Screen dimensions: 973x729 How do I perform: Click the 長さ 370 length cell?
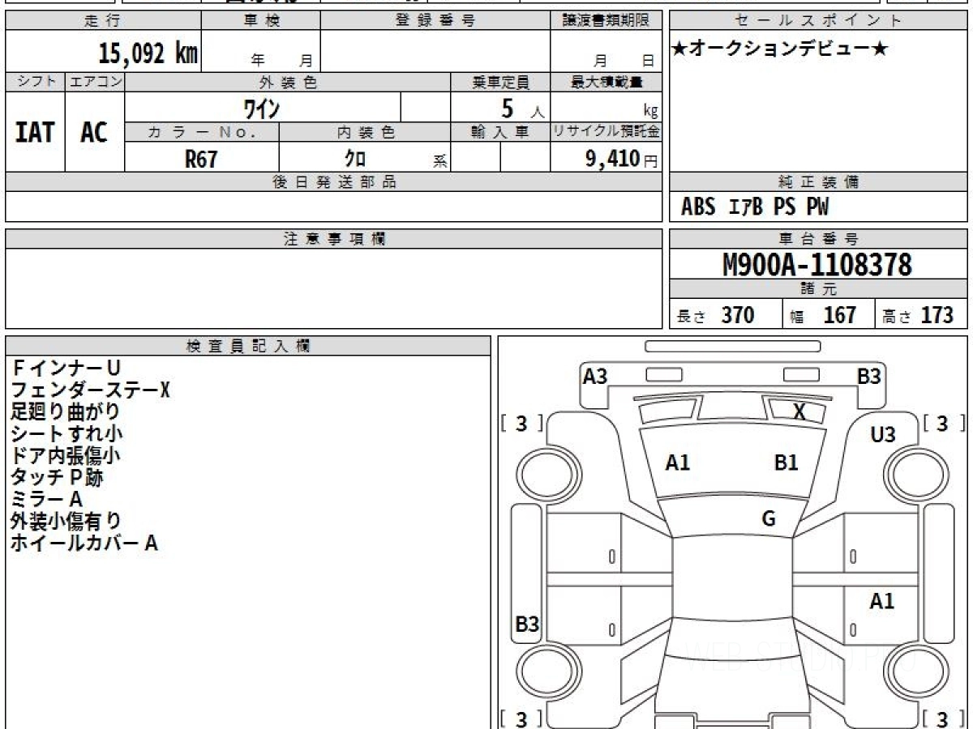[x=726, y=315]
